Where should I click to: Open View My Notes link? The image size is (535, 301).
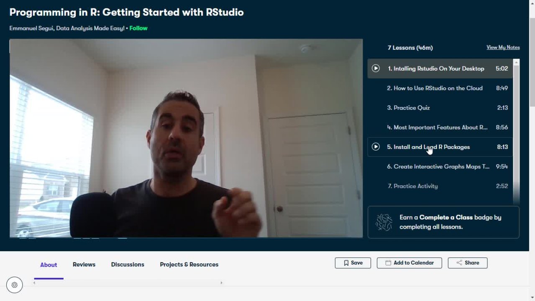point(503,47)
